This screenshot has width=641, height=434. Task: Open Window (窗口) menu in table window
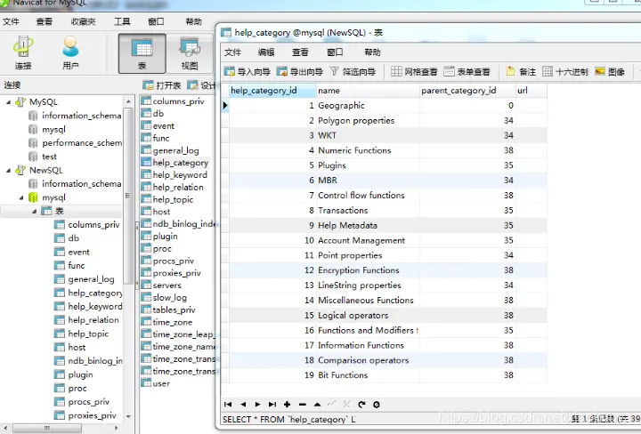(335, 52)
